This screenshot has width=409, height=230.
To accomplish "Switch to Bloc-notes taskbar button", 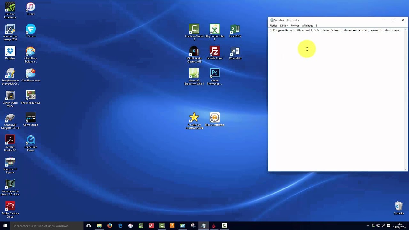I will point(204,226).
